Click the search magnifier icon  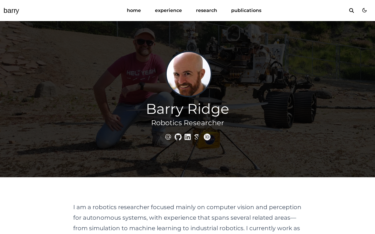[352, 11]
